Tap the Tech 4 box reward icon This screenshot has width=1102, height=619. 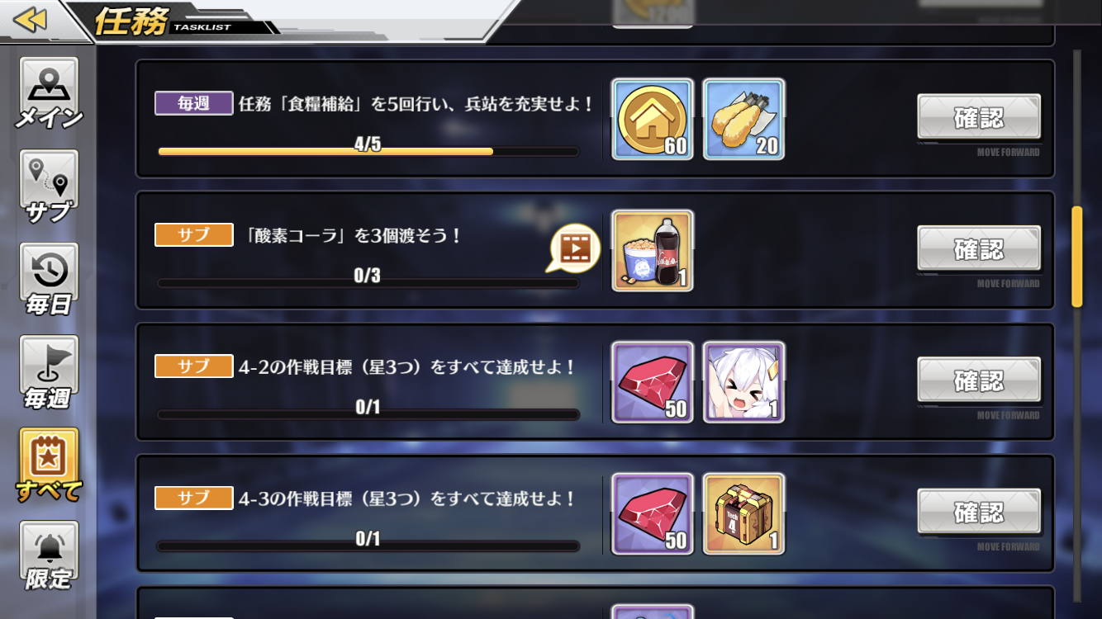pyautogui.click(x=743, y=514)
